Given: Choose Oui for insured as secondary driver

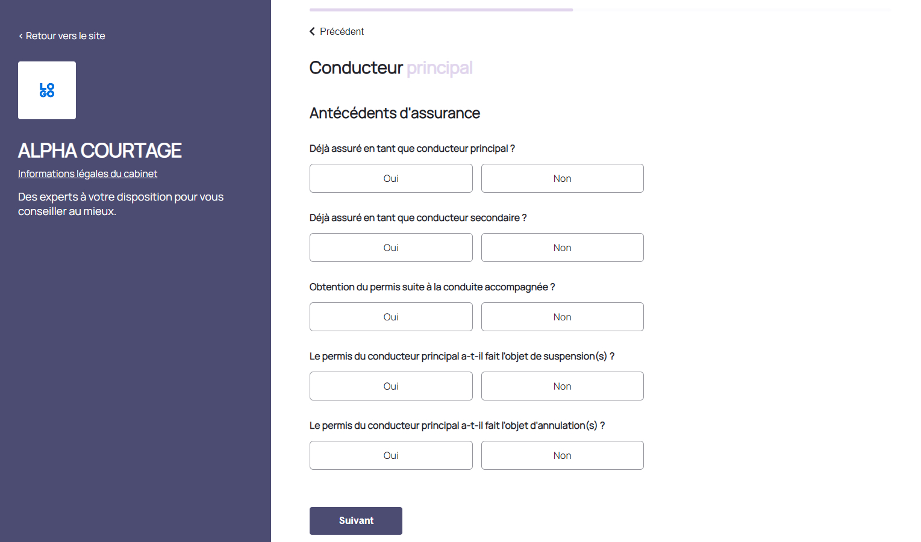Looking at the screenshot, I should (x=391, y=248).
